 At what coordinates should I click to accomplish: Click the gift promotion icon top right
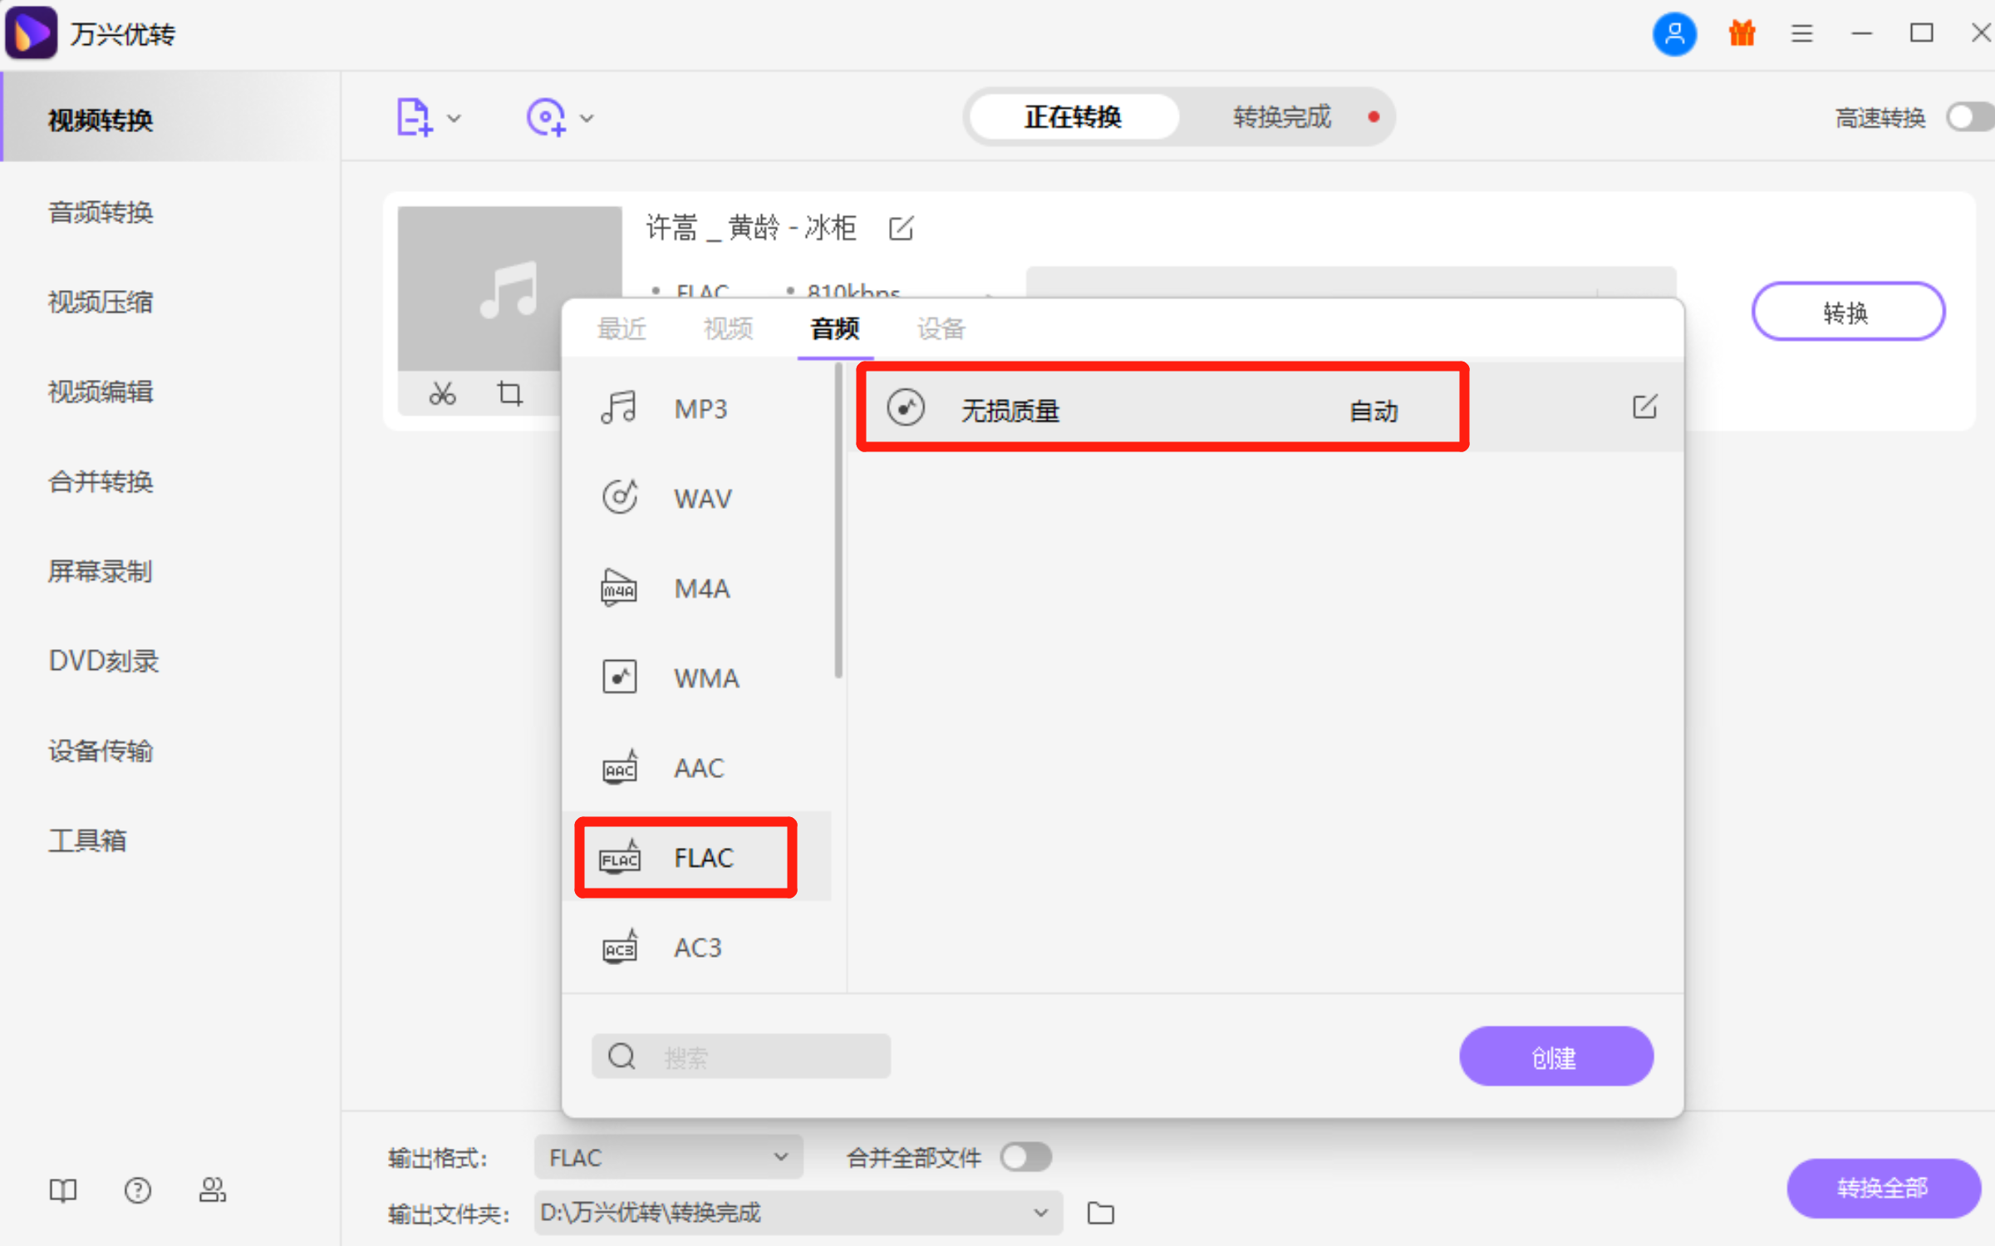coord(1741,33)
